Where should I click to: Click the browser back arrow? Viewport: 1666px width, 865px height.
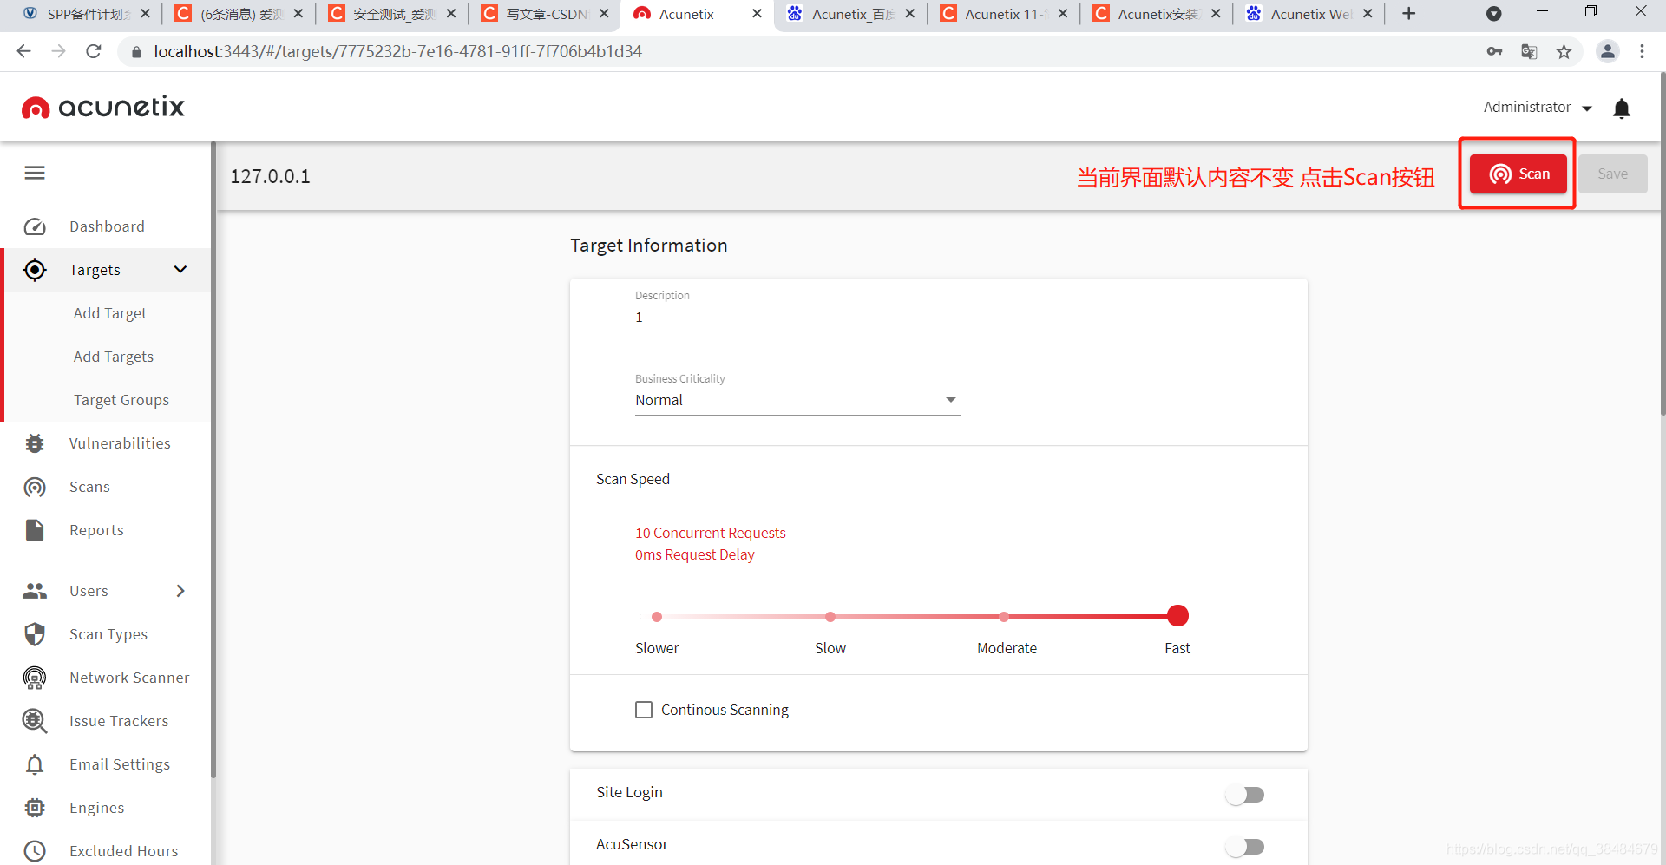pos(23,51)
